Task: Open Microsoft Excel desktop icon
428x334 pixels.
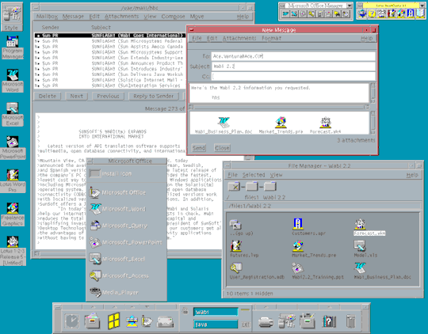Action: coord(12,114)
